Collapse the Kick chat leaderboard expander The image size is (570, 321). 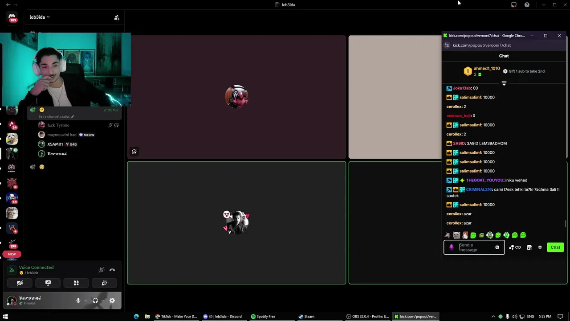tap(504, 83)
